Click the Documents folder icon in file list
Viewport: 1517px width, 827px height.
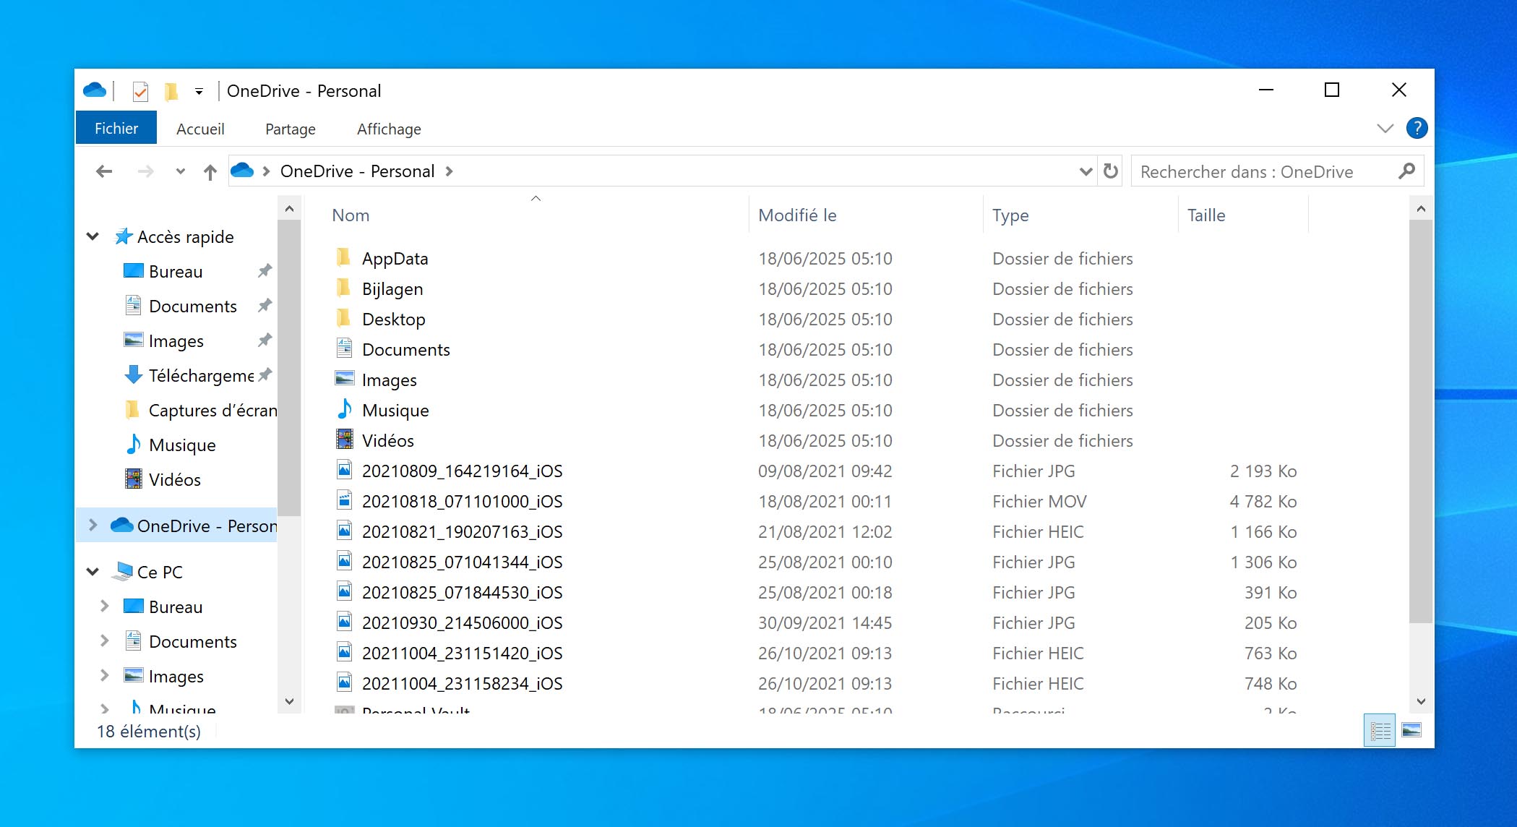coord(344,348)
